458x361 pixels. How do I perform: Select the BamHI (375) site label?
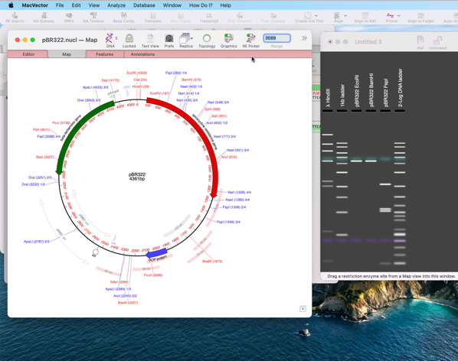point(191,80)
